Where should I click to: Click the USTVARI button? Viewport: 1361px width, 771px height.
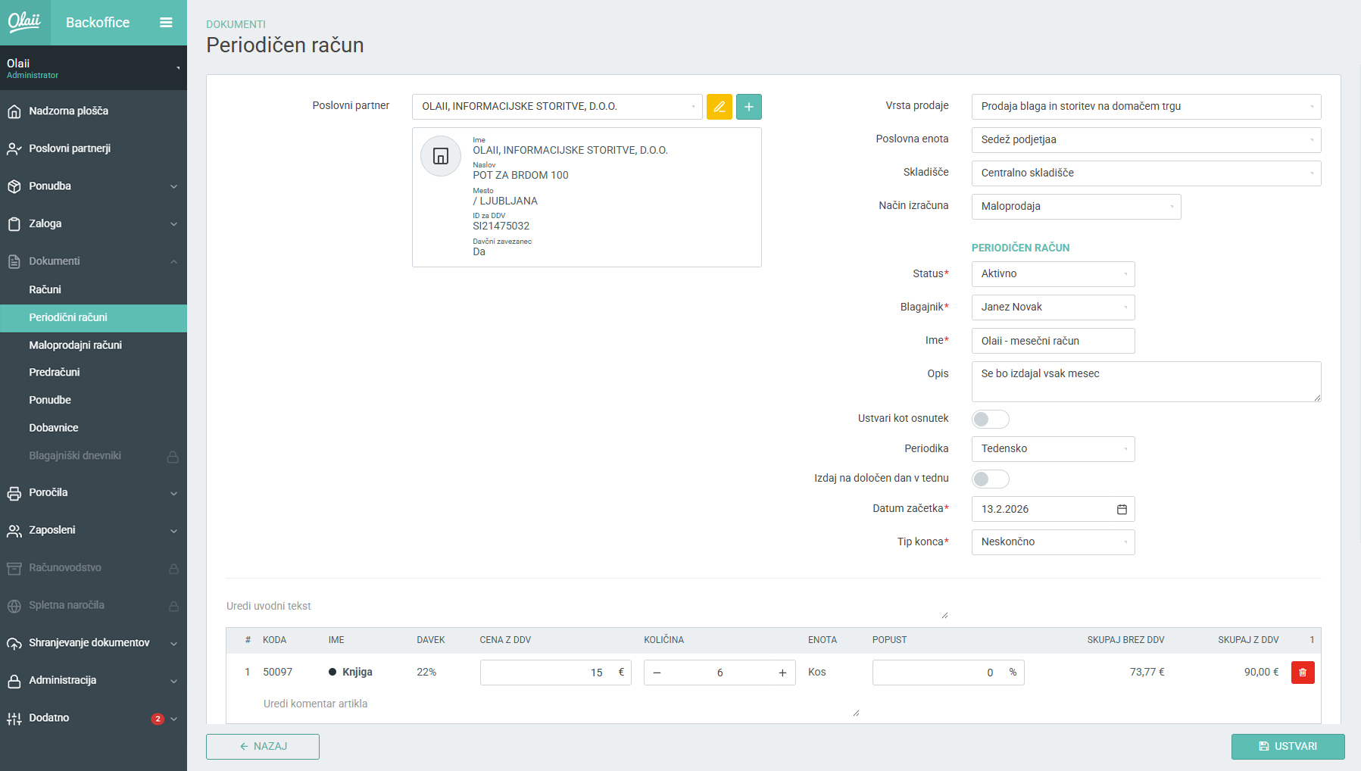1287,747
